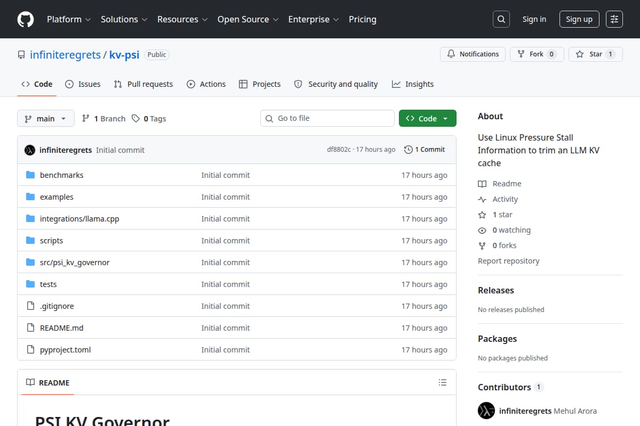Image resolution: width=640 pixels, height=426 pixels.
Task: Open the integrations/llama.cpp folder
Action: pyautogui.click(x=79, y=219)
